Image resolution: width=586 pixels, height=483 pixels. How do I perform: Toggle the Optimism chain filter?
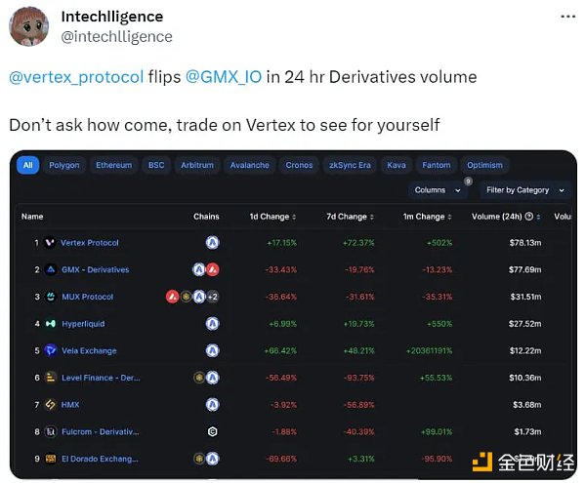pos(484,165)
